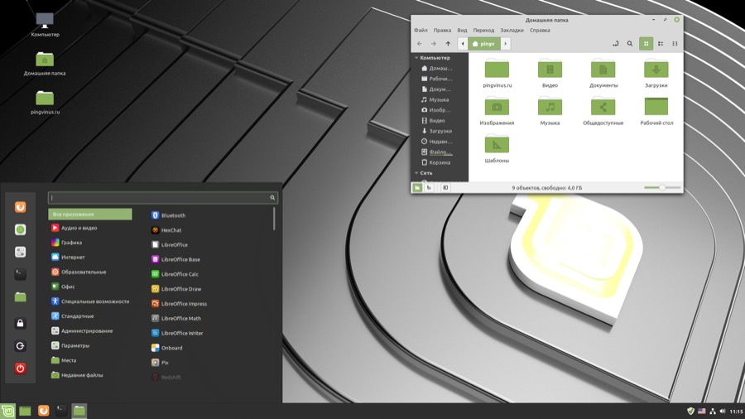The height and width of the screenshot is (419, 745).
Task: Collapse the Сеть section in the sidebar
Action: pyautogui.click(x=417, y=173)
